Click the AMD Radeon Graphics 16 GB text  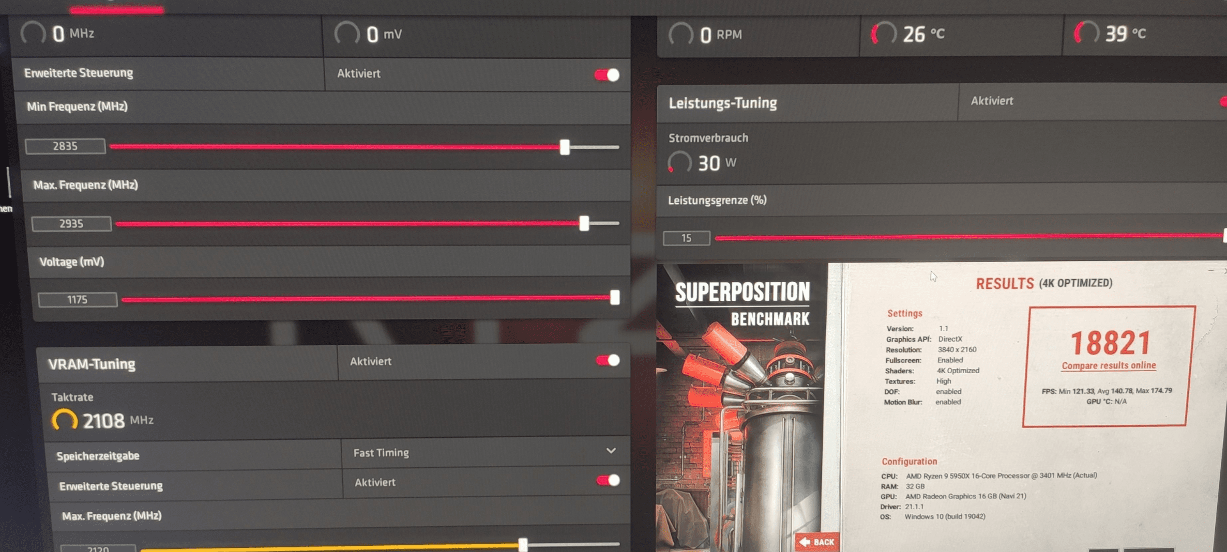966,496
